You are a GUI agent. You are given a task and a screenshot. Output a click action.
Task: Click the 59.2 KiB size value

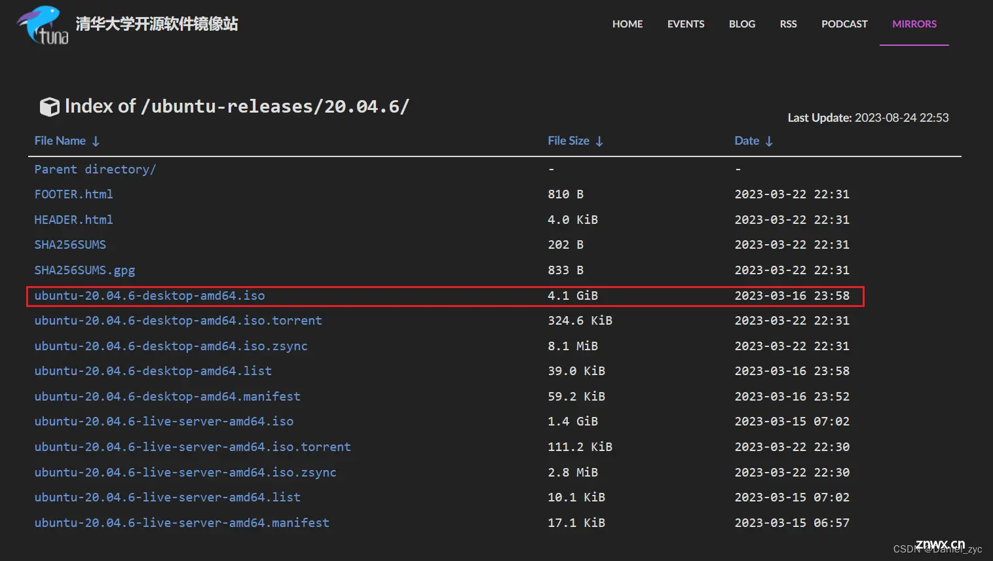(x=576, y=397)
